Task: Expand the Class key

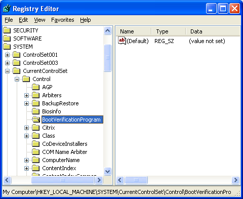Action: (26, 136)
